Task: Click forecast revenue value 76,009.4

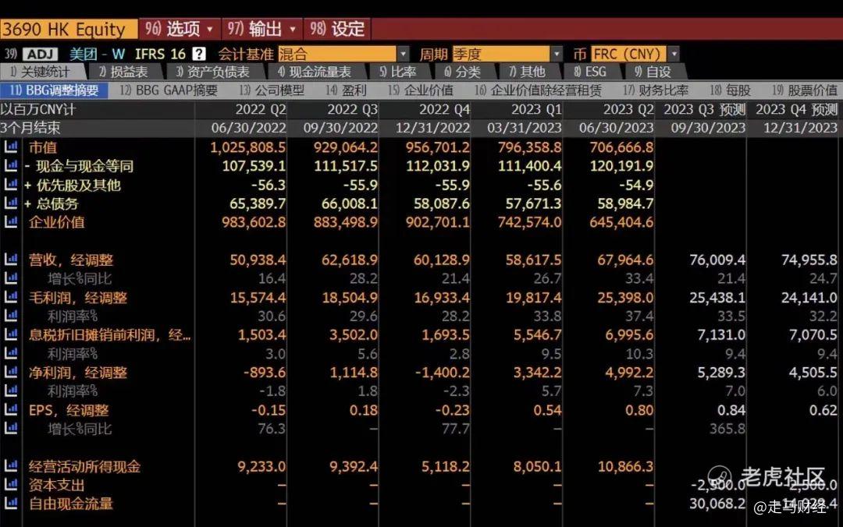Action: pyautogui.click(x=717, y=260)
